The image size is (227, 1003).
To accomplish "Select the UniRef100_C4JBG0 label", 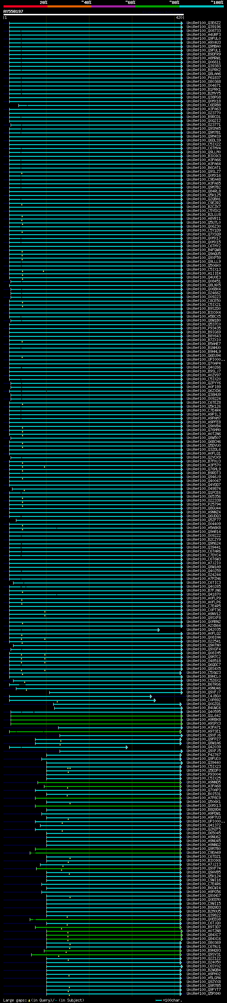I will [x=203, y=696].
